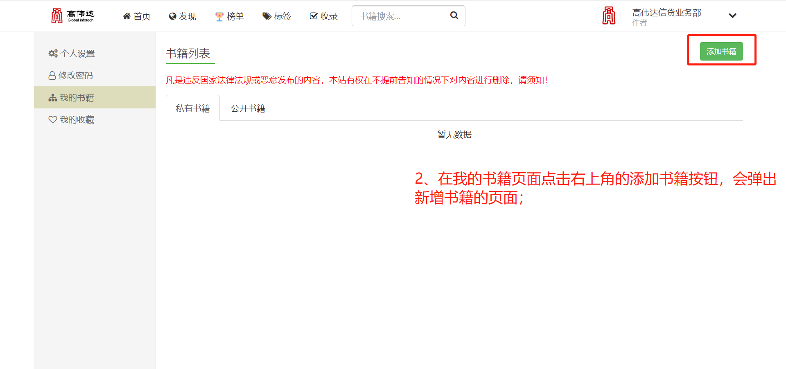
Task: Click the Global Infotech logo
Action: coord(72,16)
